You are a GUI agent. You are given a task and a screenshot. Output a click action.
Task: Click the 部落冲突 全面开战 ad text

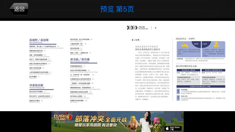point(101,119)
